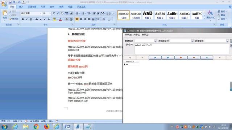Click the multilevel list icon
This screenshot has width=232, height=130.
pos(89,13)
